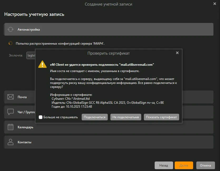Click the Отмена button
The image size is (220, 171).
(x=205, y=165)
